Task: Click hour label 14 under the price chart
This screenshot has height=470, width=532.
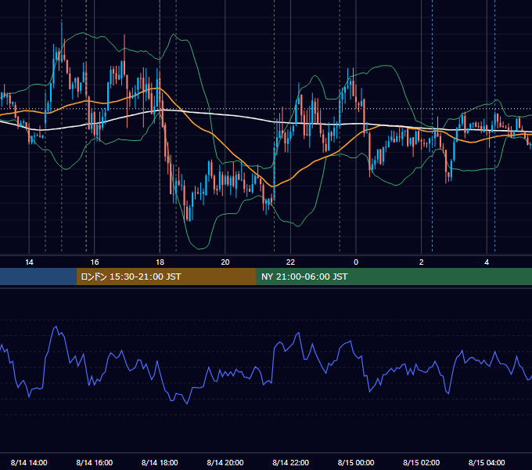Action: (29, 262)
